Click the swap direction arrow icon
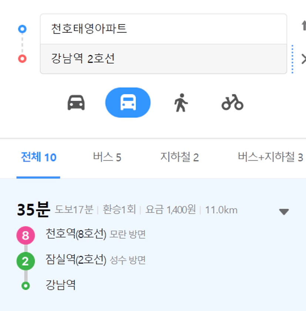The image size is (306, 311). click(x=304, y=25)
